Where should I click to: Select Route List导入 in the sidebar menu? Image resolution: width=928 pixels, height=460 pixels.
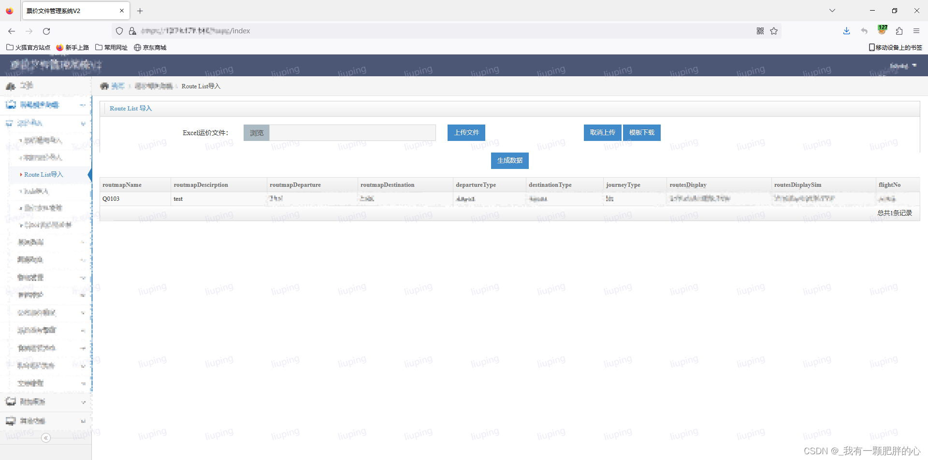pos(43,175)
